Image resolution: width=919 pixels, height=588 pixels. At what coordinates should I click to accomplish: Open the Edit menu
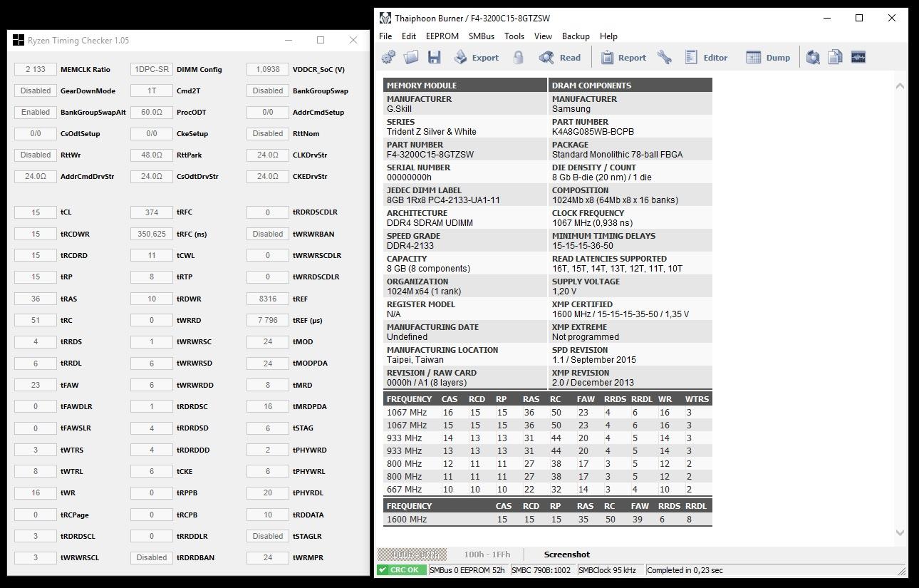409,36
